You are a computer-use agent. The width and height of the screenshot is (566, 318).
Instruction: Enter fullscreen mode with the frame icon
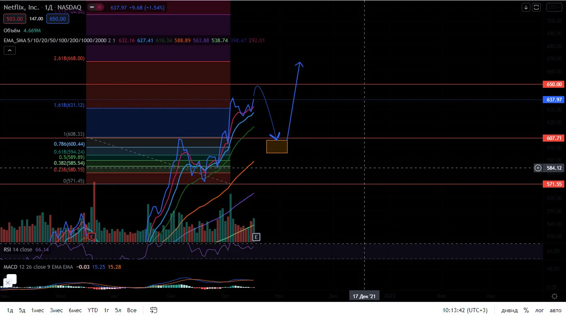[x=537, y=7]
